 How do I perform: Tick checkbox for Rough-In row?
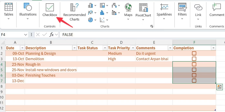point(194,64)
